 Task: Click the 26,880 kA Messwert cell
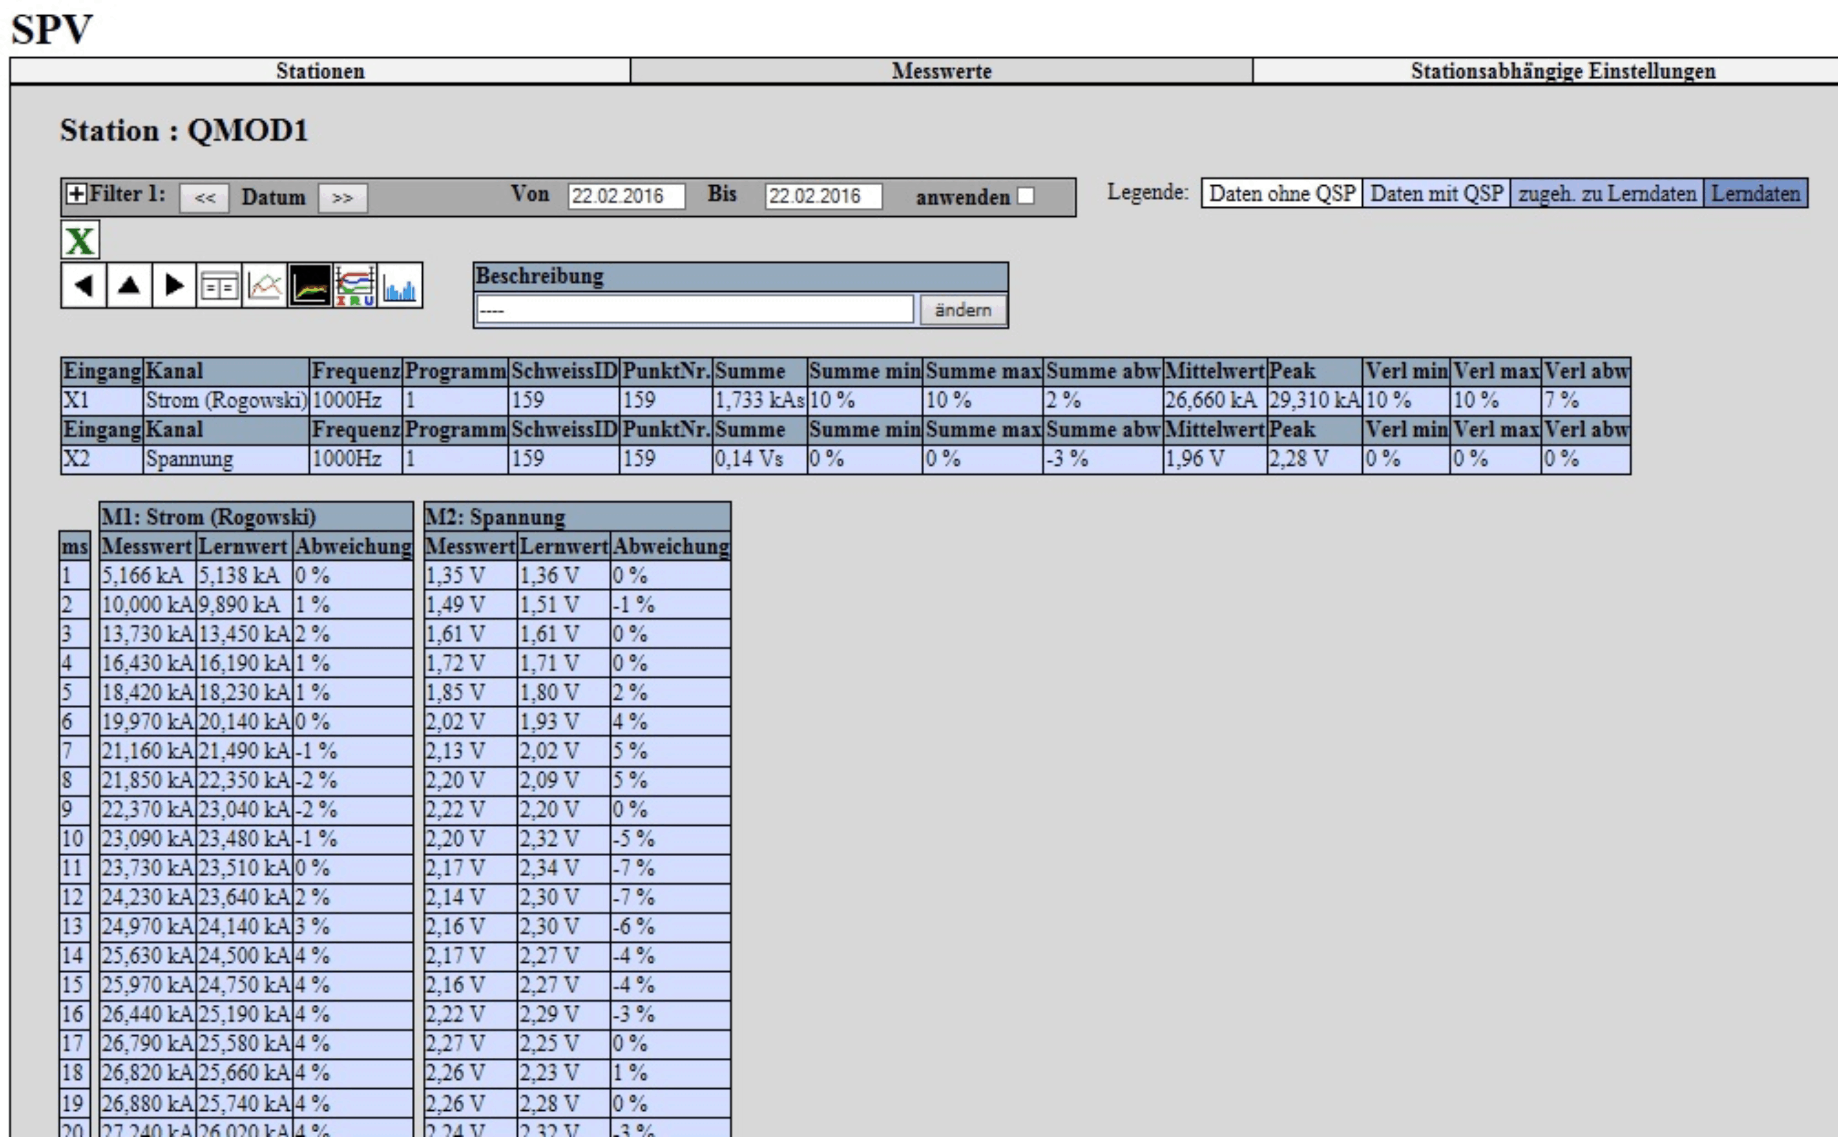click(x=148, y=1103)
